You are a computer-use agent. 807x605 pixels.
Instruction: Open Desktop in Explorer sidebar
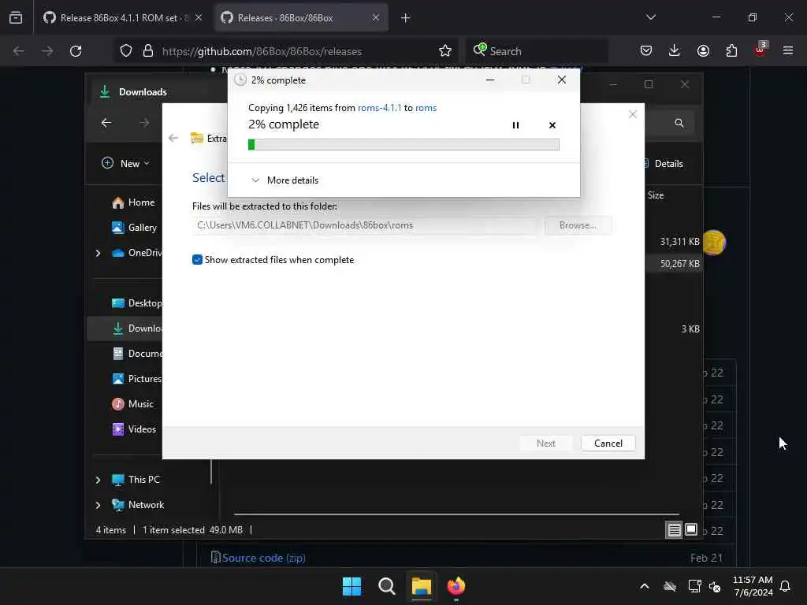pyautogui.click(x=136, y=303)
